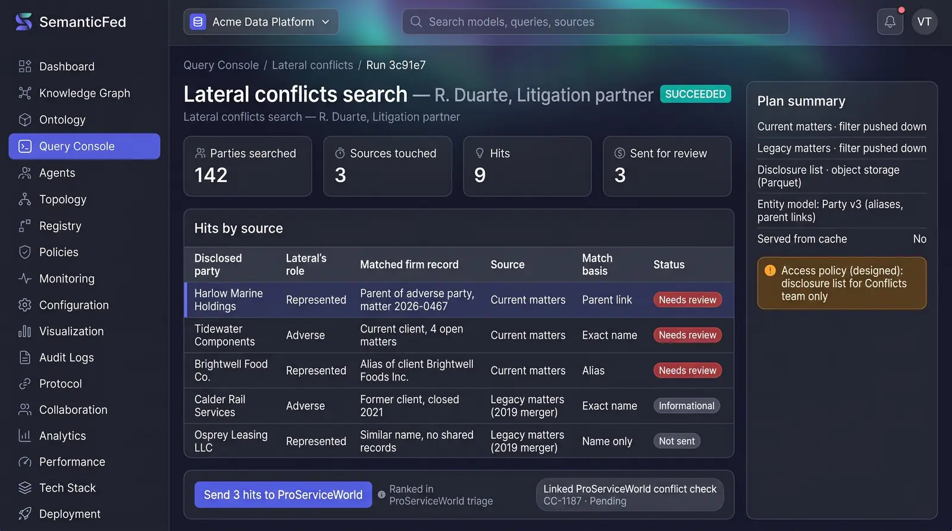Select the Harlow Marine Holdings row
The image size is (952, 531).
459,300
